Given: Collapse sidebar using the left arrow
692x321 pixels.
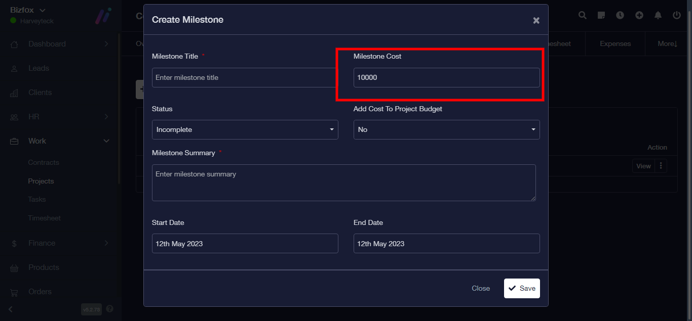Looking at the screenshot, I should [11, 309].
